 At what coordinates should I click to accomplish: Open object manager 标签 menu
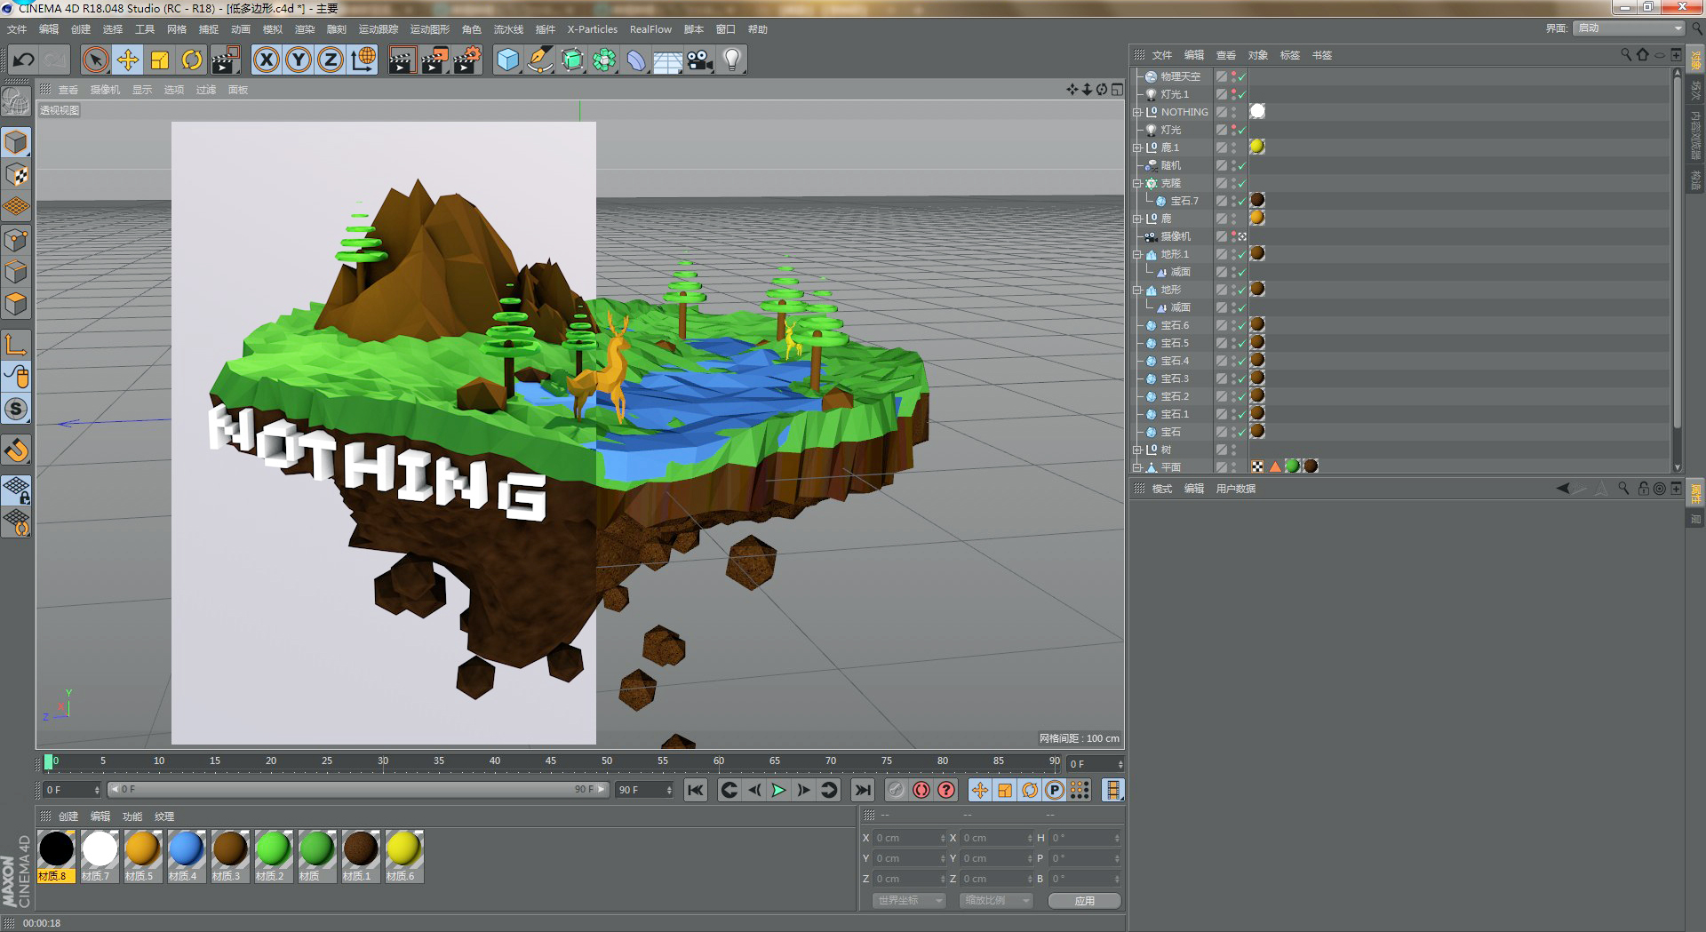pos(1289,55)
